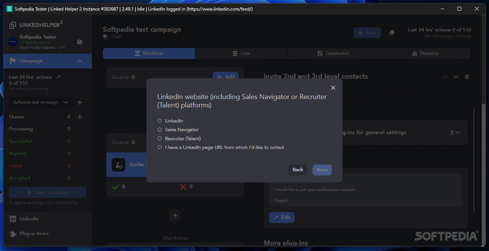
Task: Collapse the Campaign sidebar section
Action: tap(79, 61)
